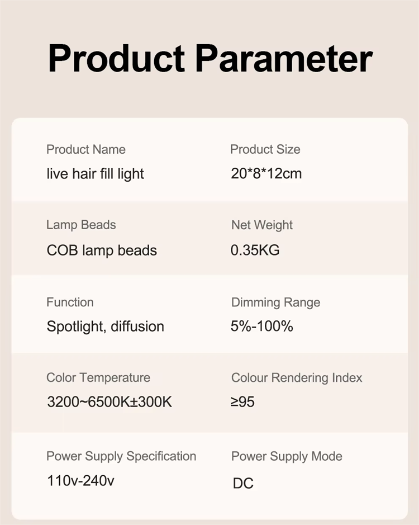The height and width of the screenshot is (525, 419).
Task: Click the 3200~6500K±300K value
Action: tap(109, 402)
